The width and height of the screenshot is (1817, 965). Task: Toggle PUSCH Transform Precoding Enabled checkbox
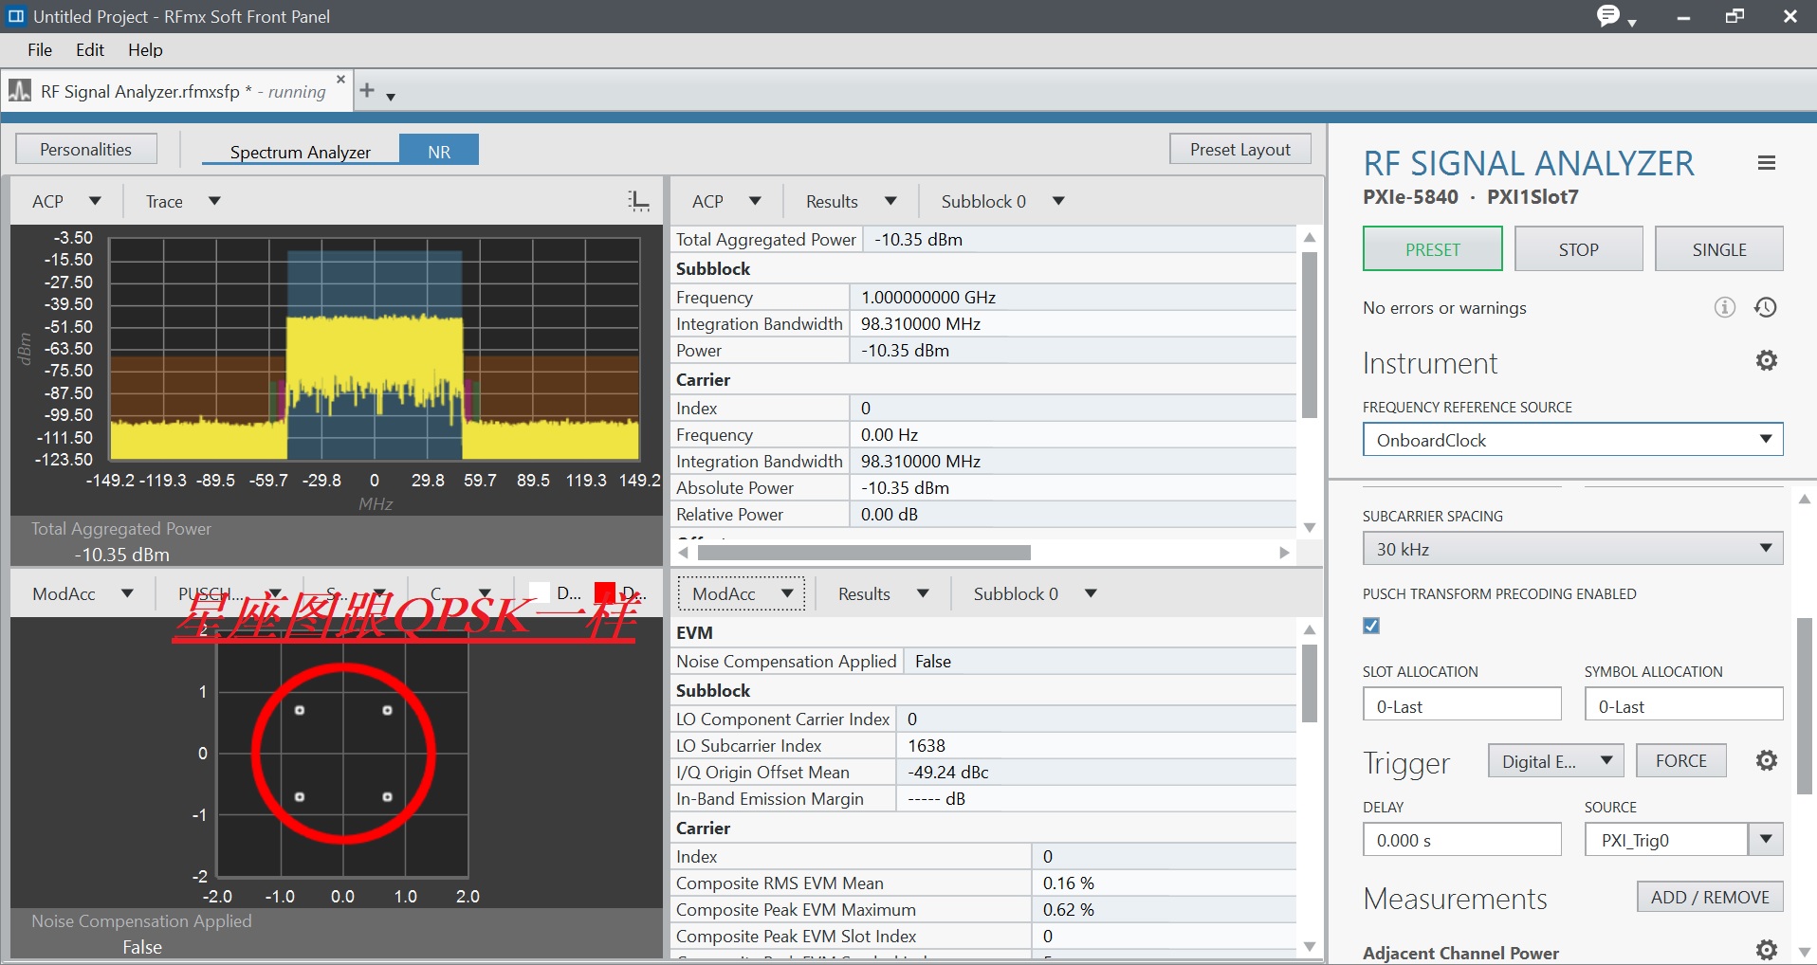(x=1371, y=626)
